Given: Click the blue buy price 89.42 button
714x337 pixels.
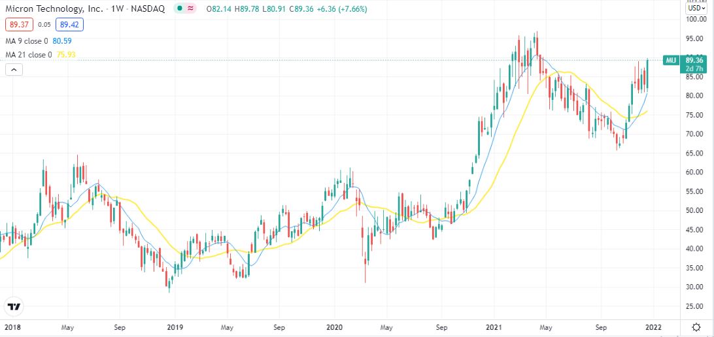Looking at the screenshot, I should pyautogui.click(x=69, y=25).
